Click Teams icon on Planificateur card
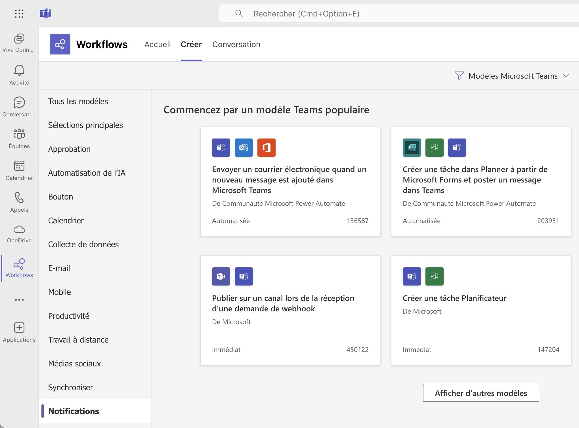The image size is (579, 428). (x=412, y=276)
